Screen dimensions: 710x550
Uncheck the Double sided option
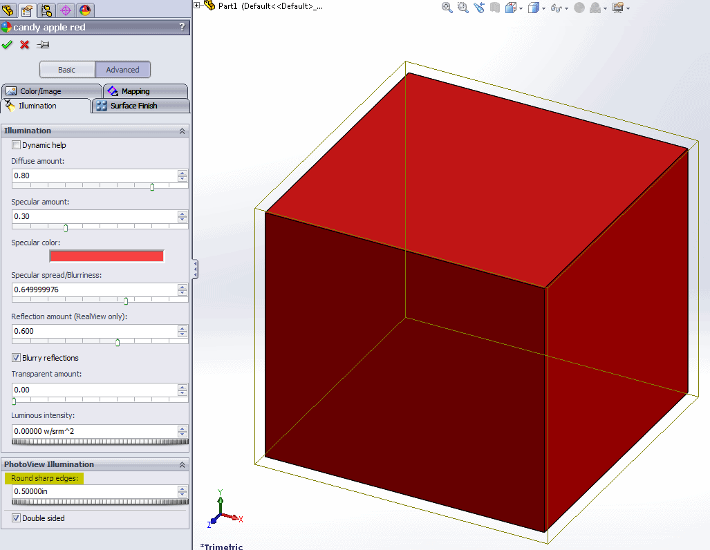[x=17, y=518]
